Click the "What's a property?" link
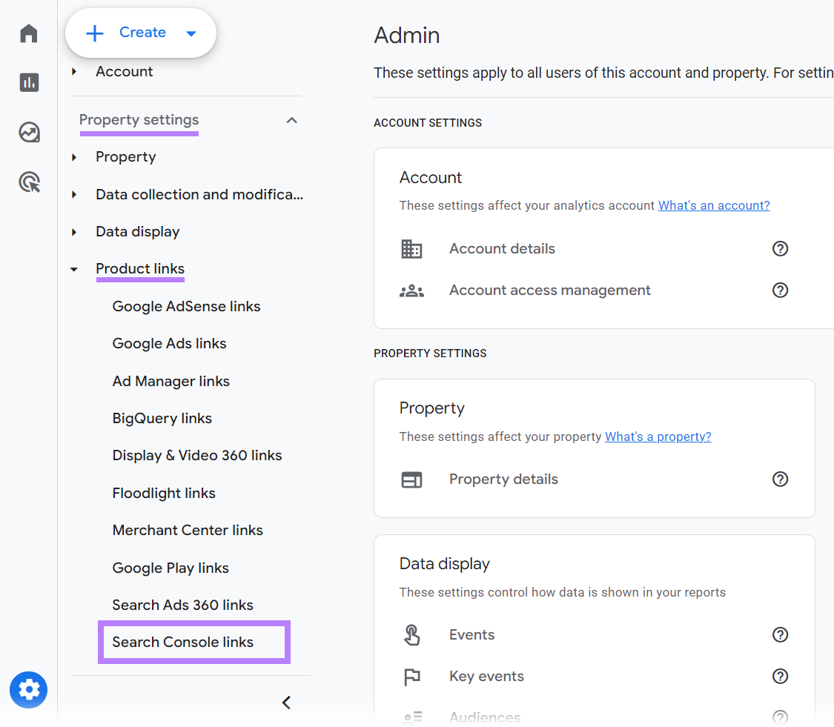 click(x=658, y=436)
